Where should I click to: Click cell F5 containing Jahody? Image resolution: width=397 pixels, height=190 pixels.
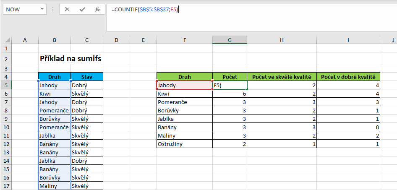click(185, 85)
